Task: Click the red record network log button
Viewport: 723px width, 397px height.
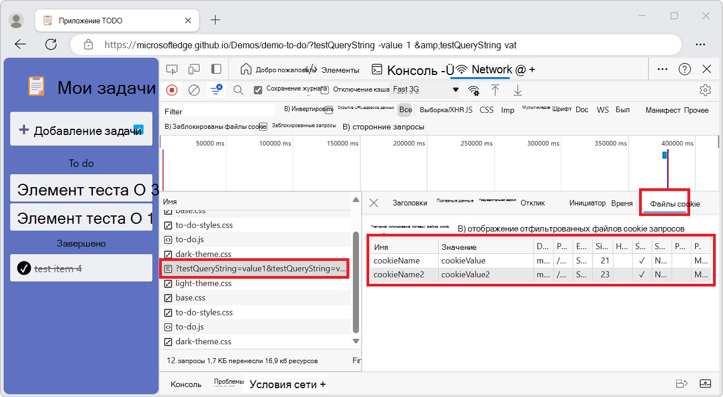Action: tap(172, 90)
